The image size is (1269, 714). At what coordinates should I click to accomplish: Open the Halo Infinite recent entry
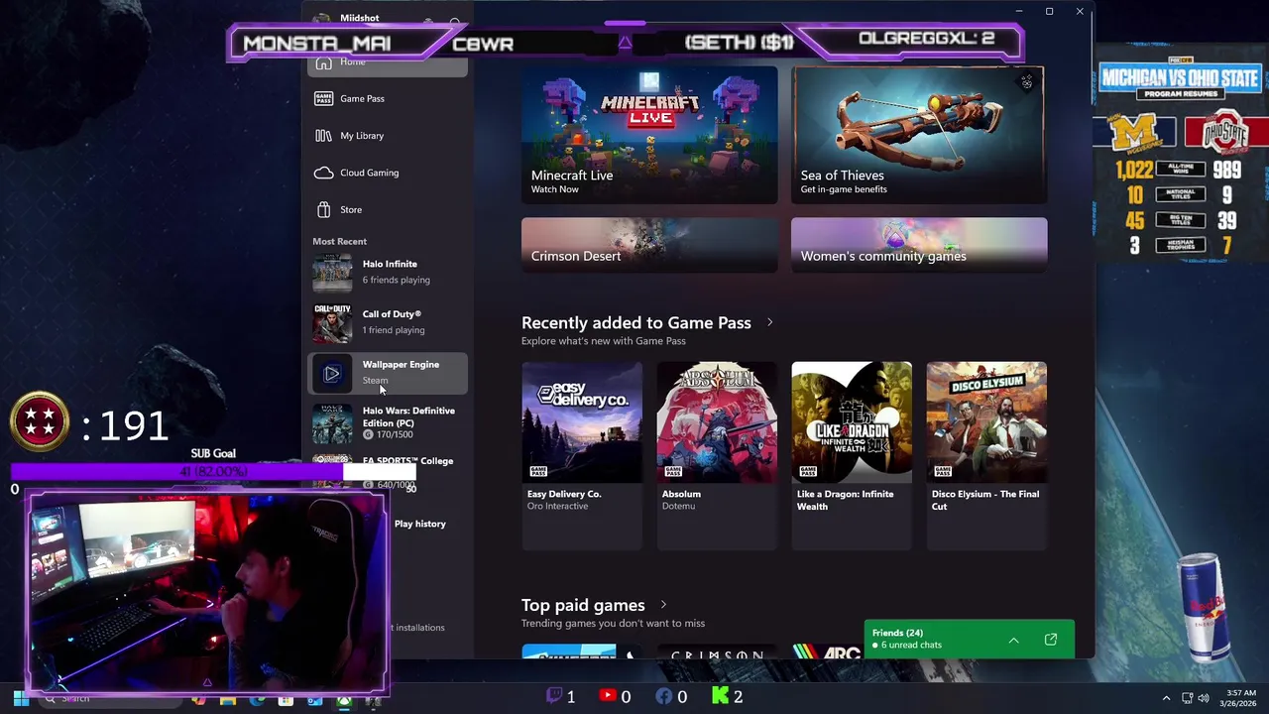point(388,273)
